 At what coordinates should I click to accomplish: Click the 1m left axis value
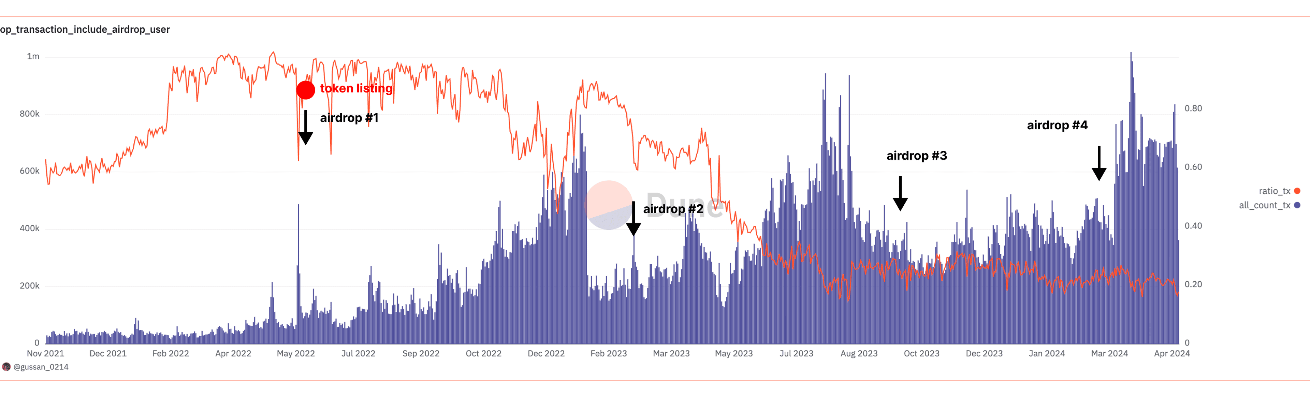pos(33,56)
